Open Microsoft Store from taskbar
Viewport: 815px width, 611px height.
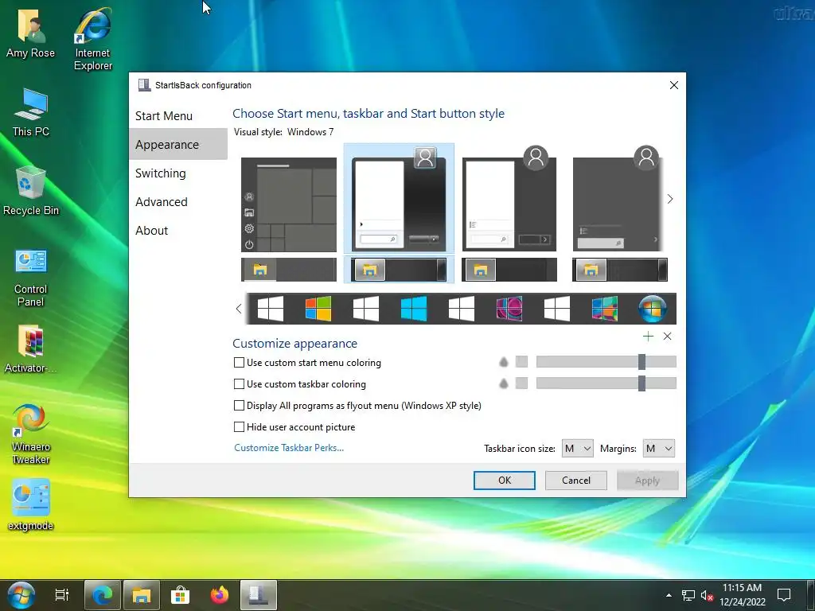(x=181, y=595)
